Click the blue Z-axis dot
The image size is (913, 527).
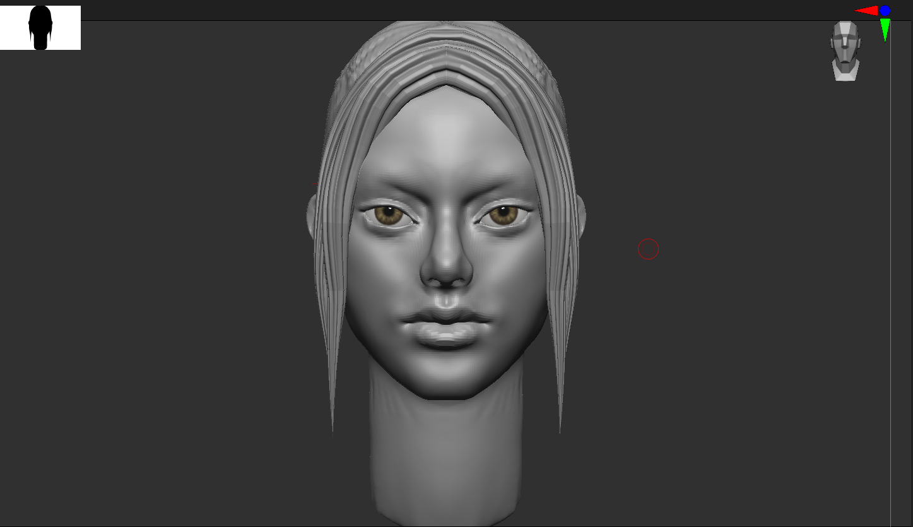click(x=885, y=11)
